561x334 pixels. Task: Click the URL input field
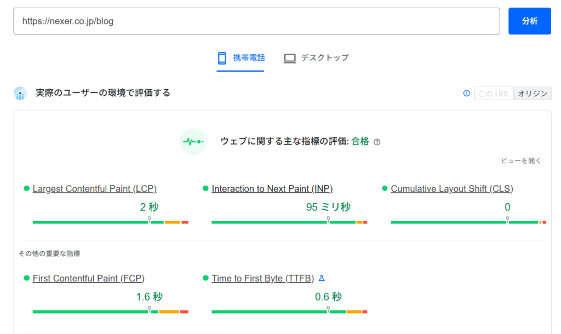click(x=256, y=21)
